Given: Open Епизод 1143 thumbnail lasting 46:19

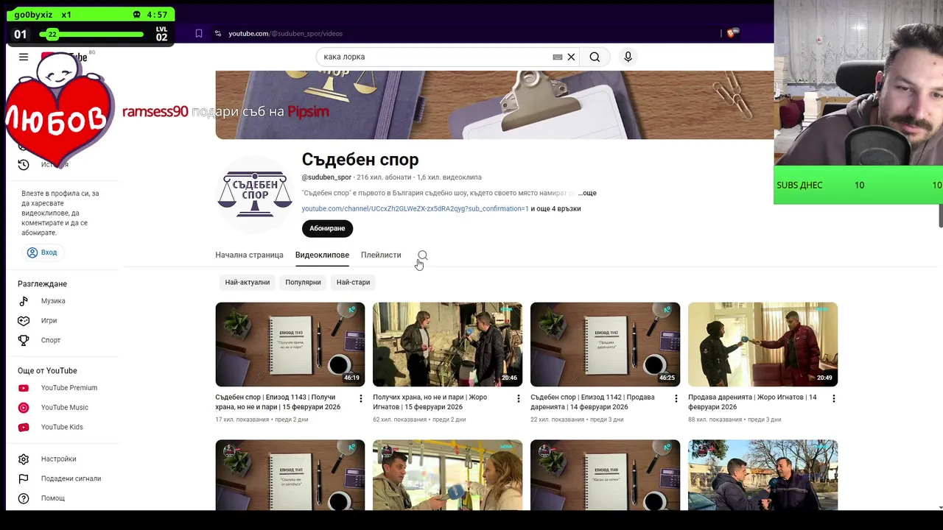Looking at the screenshot, I should click(x=290, y=344).
